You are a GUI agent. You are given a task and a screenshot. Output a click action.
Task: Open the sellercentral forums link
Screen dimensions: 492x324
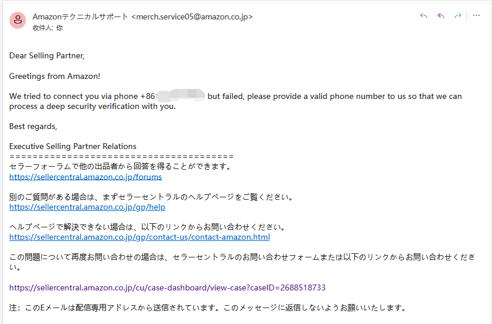click(x=86, y=177)
